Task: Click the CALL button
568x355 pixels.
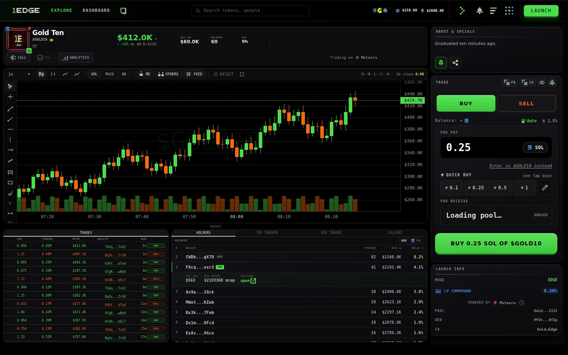Action: point(18,58)
